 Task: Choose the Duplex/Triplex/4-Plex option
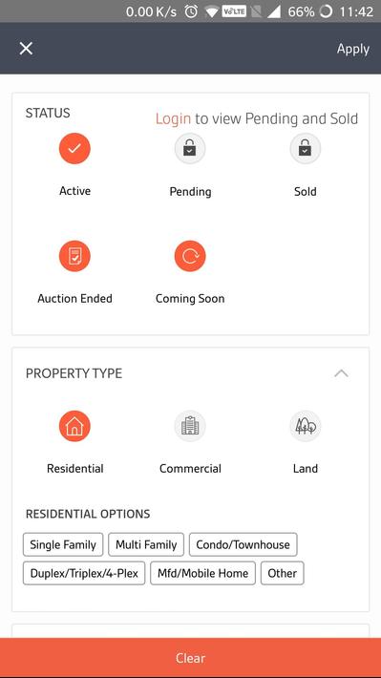[x=84, y=573]
